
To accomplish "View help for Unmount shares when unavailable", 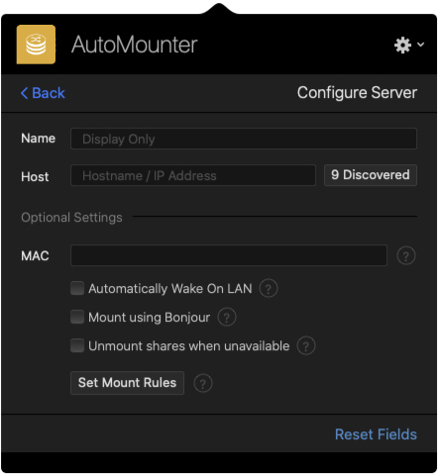I will pyautogui.click(x=306, y=346).
